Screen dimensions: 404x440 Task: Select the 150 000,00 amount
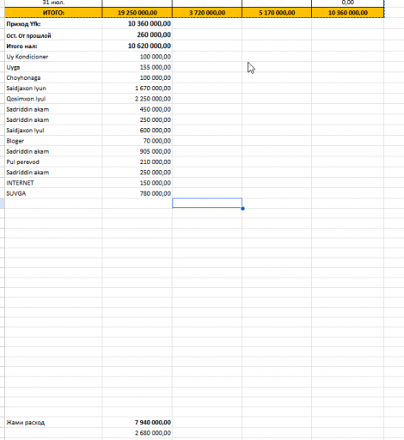coord(137,183)
